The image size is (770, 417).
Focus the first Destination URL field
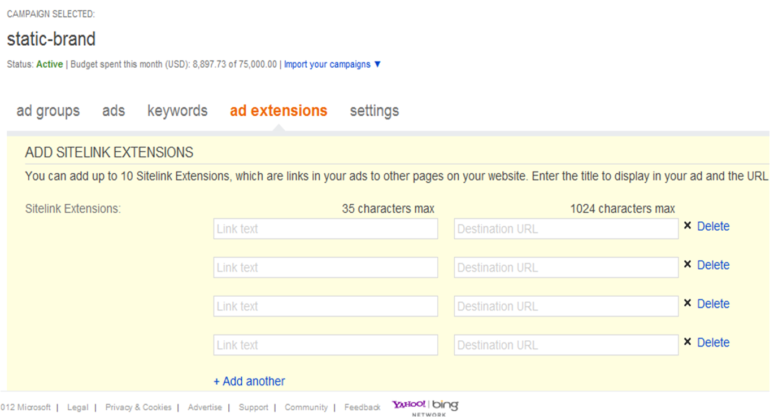coord(566,229)
